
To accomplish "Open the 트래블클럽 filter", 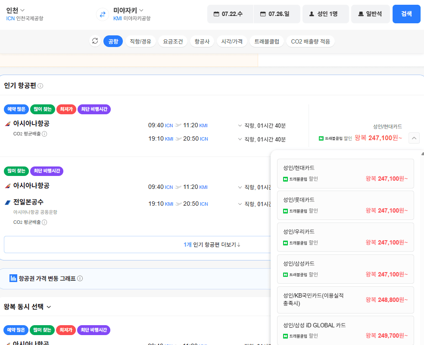I will [267, 41].
